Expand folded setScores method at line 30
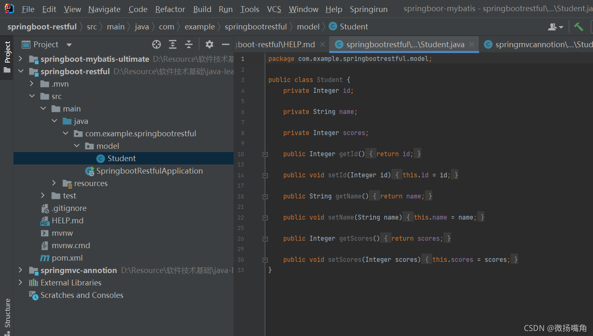This screenshot has height=336, width=593. coord(265,260)
